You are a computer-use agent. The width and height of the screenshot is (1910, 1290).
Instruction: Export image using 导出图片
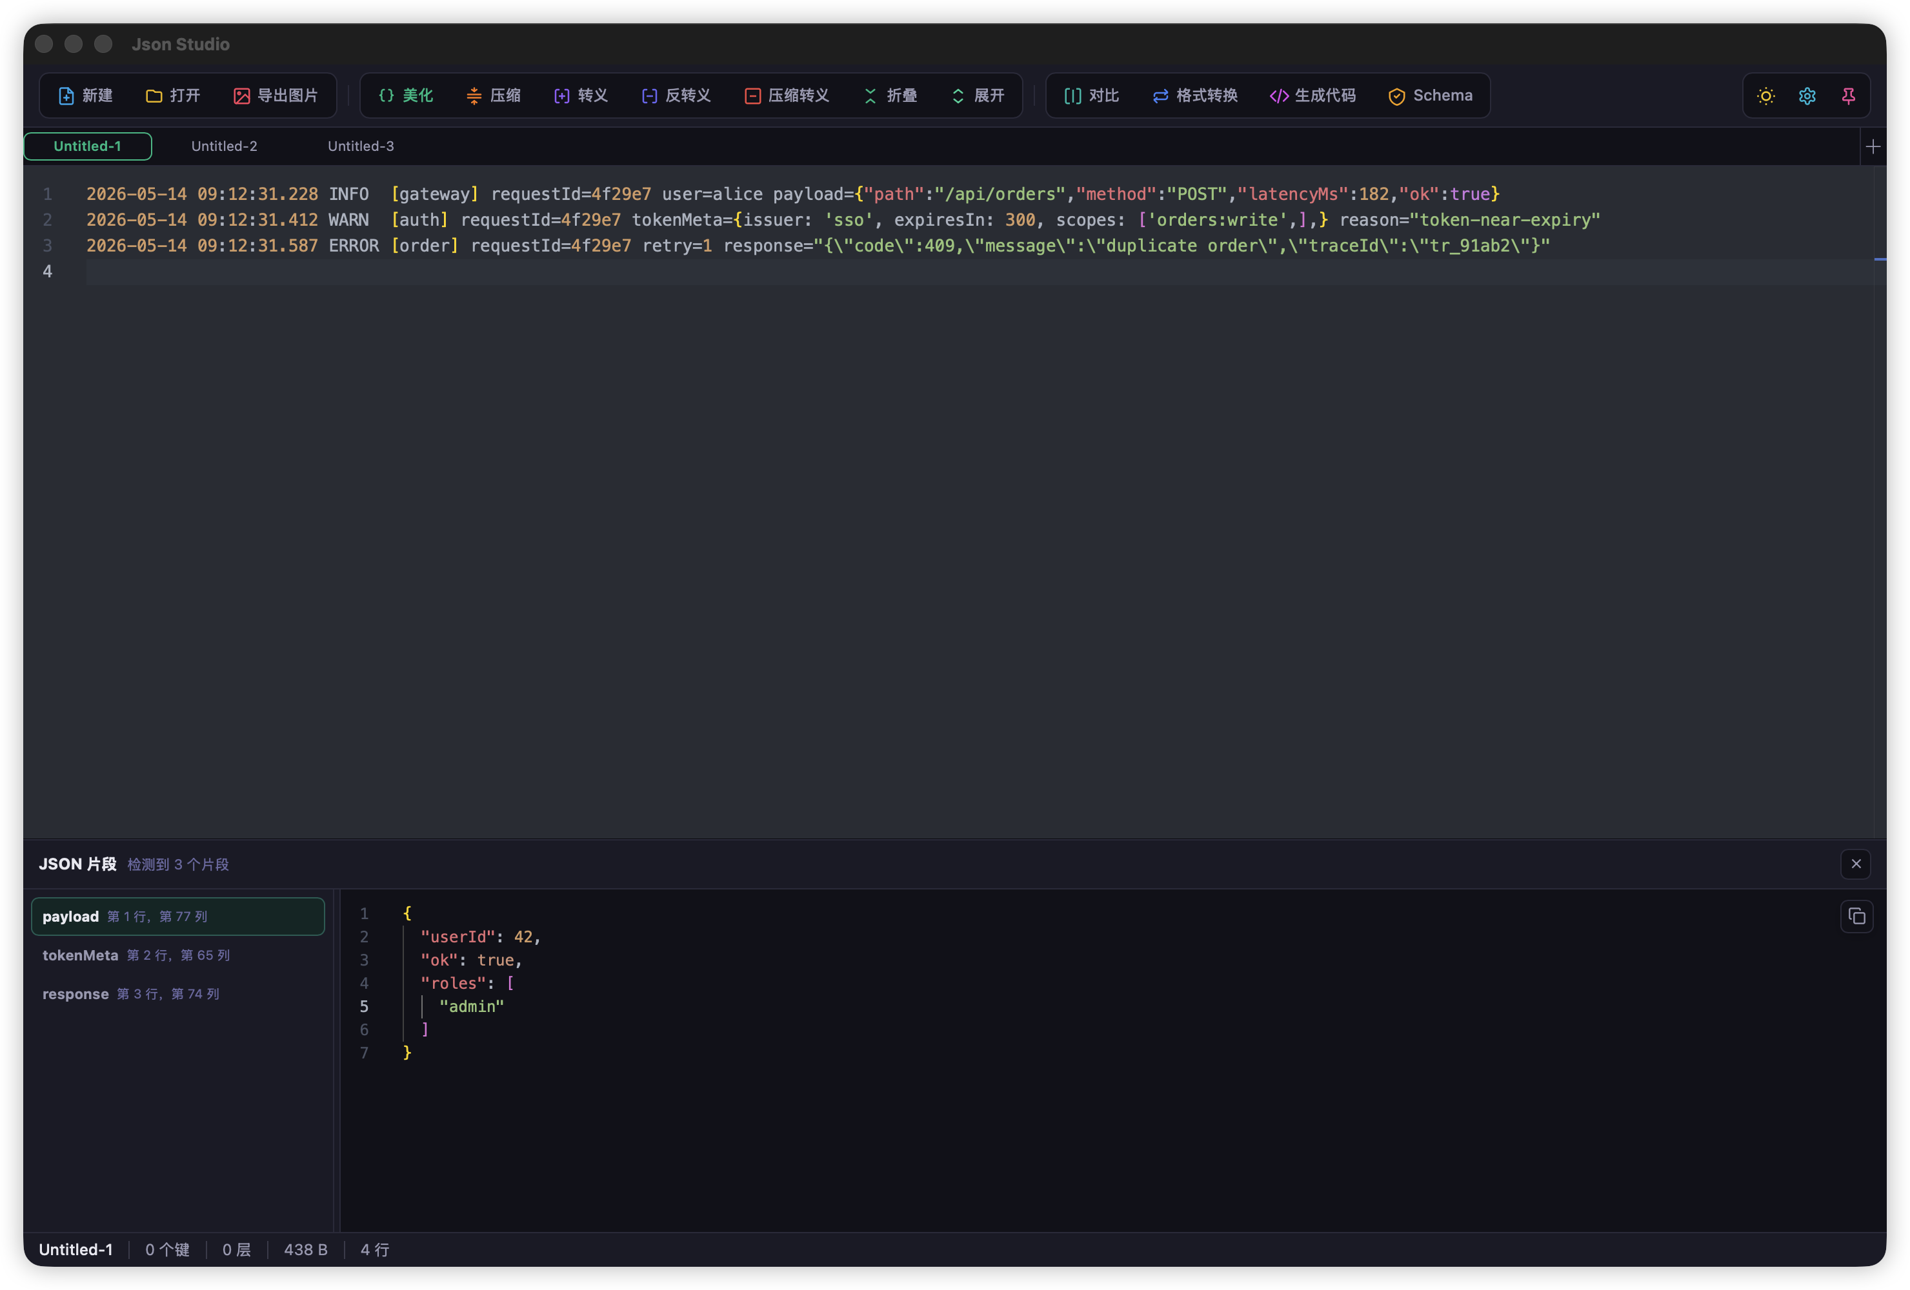click(x=276, y=95)
